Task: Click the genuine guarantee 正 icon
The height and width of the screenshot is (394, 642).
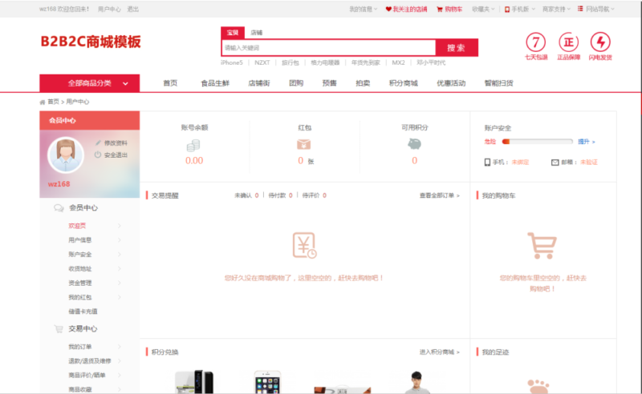Action: pyautogui.click(x=568, y=42)
